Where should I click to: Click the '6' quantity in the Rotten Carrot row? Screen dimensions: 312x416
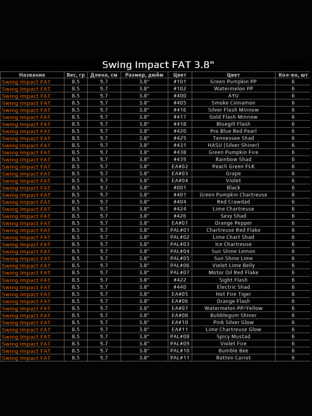(293, 358)
